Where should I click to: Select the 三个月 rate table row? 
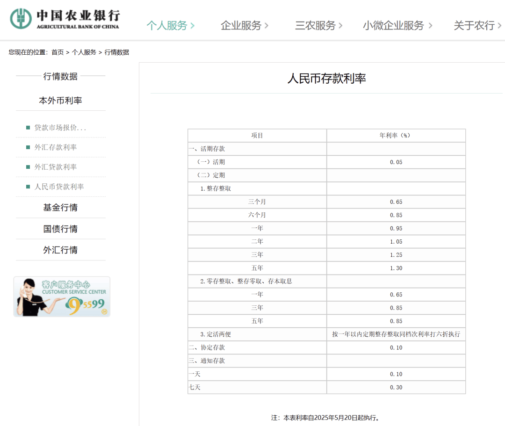click(x=257, y=202)
